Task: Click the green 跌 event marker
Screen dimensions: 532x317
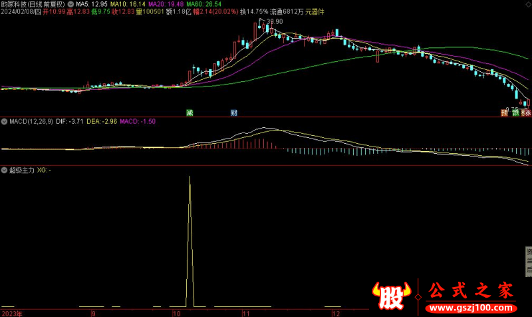Action: 516,113
